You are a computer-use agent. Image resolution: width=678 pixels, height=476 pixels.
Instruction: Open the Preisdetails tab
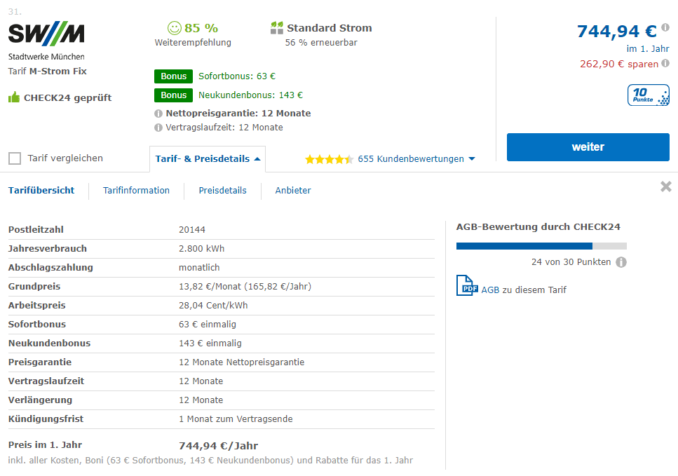coord(223,190)
